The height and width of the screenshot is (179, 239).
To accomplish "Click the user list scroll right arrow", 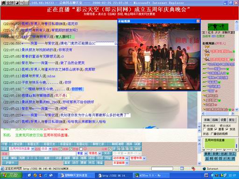I will tap(232, 114).
